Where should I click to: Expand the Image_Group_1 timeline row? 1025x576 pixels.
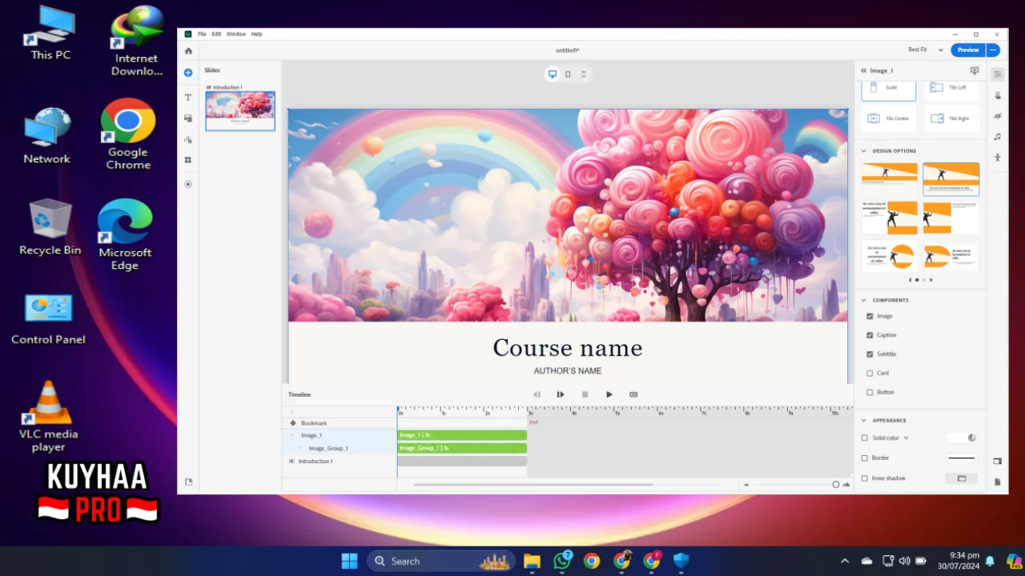pos(299,448)
